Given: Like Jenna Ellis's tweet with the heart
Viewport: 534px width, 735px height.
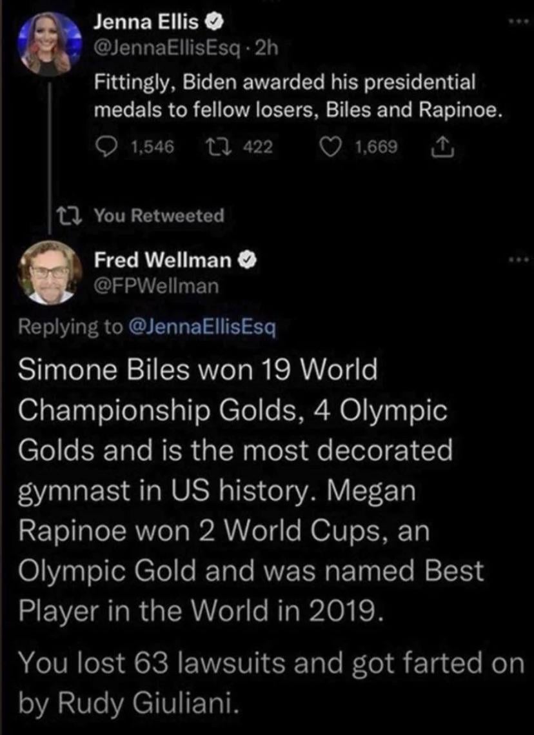Looking at the screenshot, I should tap(333, 147).
